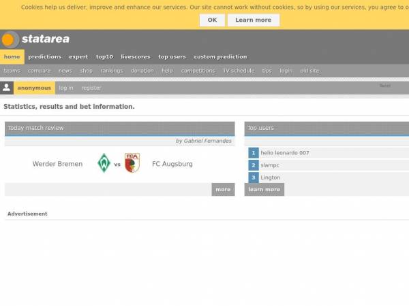Open the predictions menu

click(x=44, y=56)
